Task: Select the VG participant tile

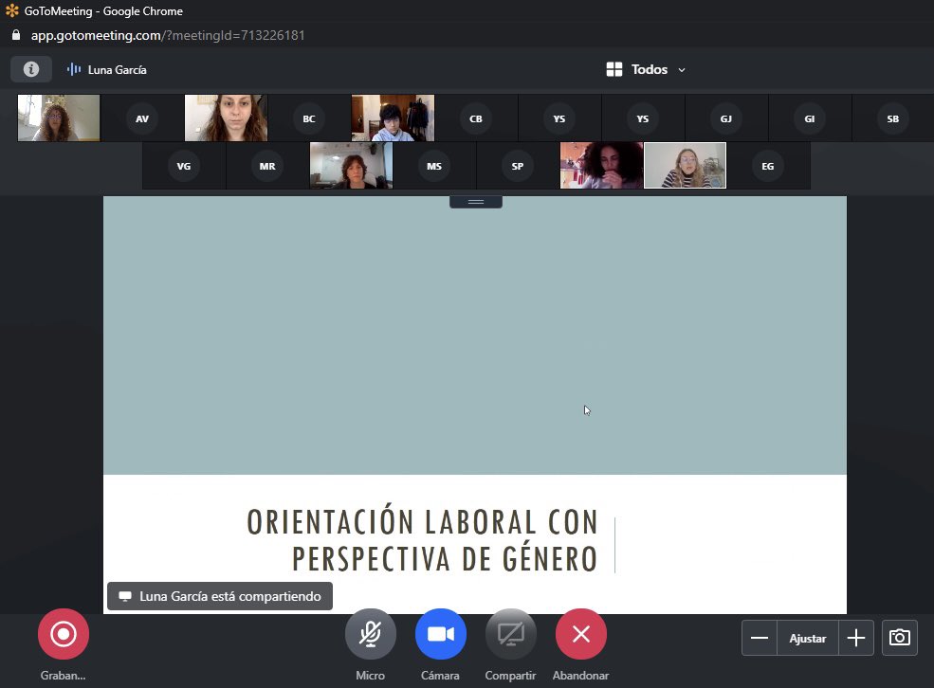Action: click(x=184, y=166)
